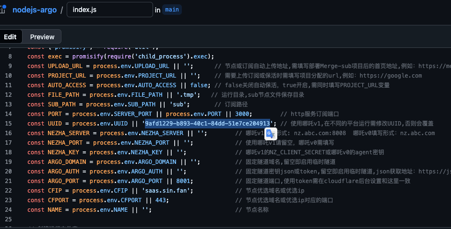Click the NEZHA_SERVER variable name on line 16
Image resolution: width=451 pixels, height=229 pixels.
coord(69,133)
